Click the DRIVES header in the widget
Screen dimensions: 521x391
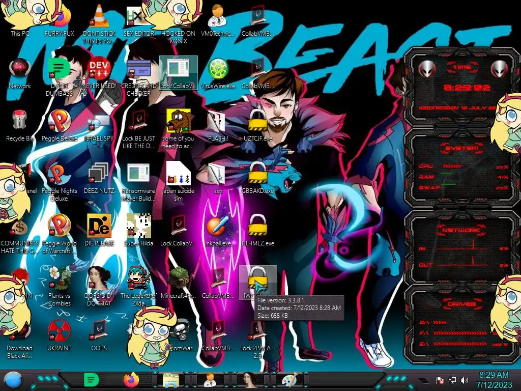coord(461,304)
